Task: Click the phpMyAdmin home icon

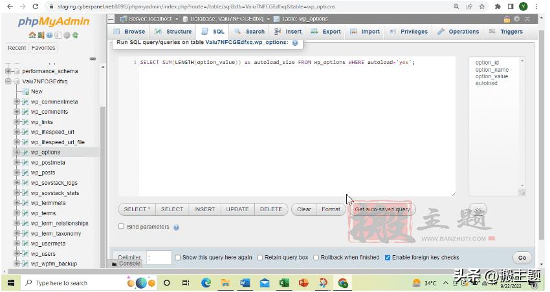Action: [32, 35]
